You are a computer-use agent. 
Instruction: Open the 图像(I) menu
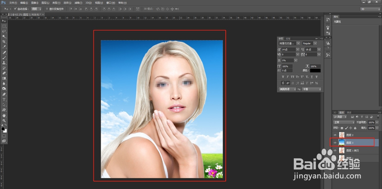(x=35, y=3)
